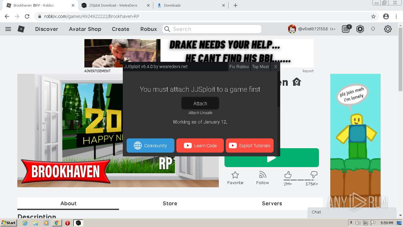Like the game with thumbs up
This screenshot has height=227, width=403.
click(x=288, y=175)
